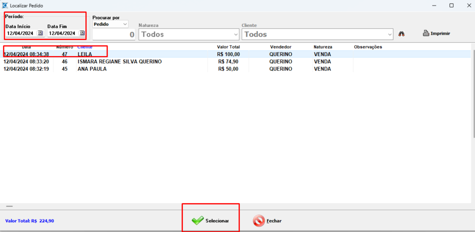This screenshot has height=232, width=475.
Task: Click the binoculars search icon
Action: (402, 34)
